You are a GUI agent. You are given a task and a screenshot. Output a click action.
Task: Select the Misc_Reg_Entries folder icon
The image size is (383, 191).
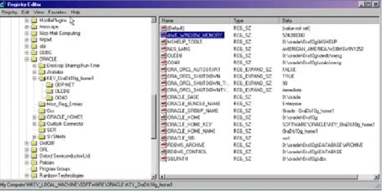pos(42,104)
